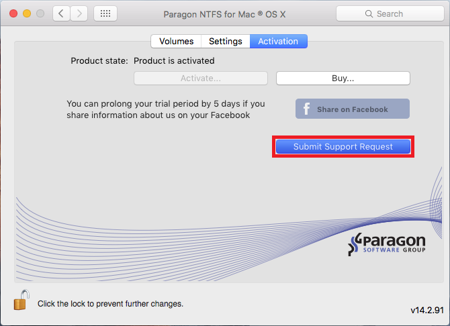Switch to the Volumes tab

click(x=176, y=42)
